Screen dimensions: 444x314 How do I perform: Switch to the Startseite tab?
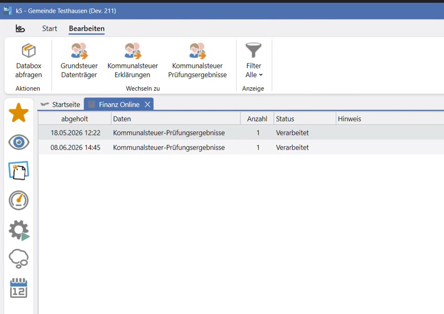click(60, 105)
